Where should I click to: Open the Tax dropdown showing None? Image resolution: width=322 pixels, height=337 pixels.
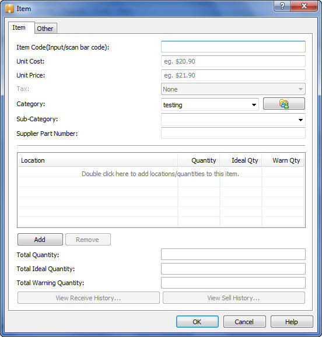(233, 89)
